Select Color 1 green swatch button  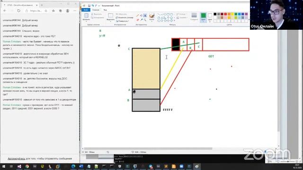click(203, 17)
